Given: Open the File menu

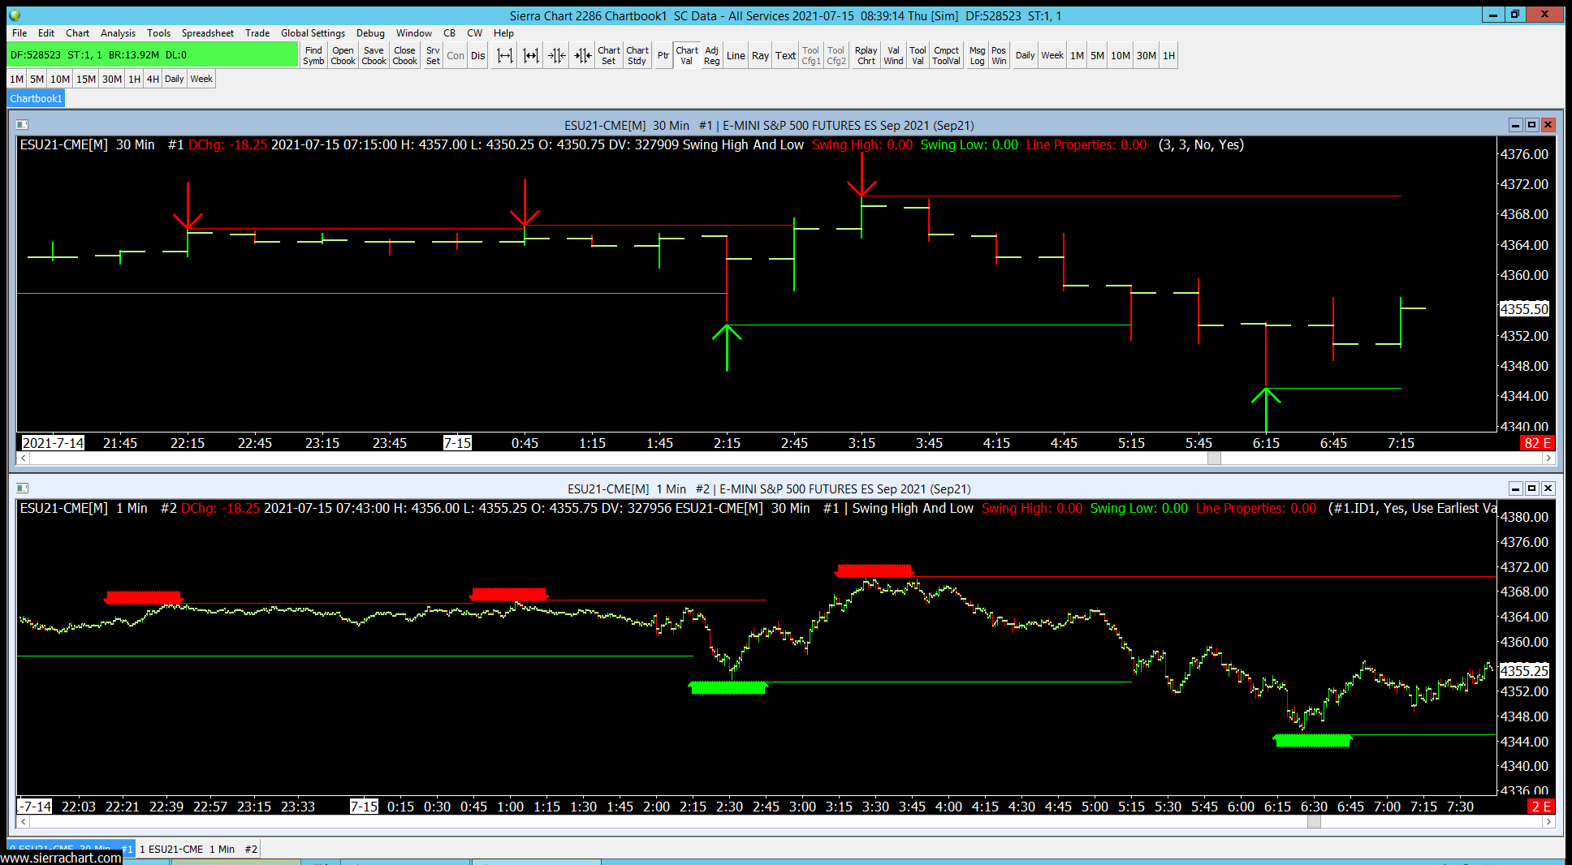Looking at the screenshot, I should [19, 33].
